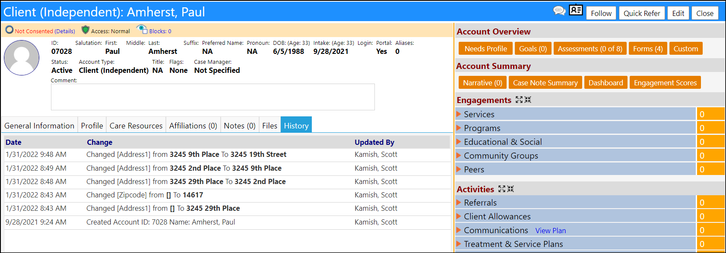Click the Account Type Client (Independent) value

(114, 70)
